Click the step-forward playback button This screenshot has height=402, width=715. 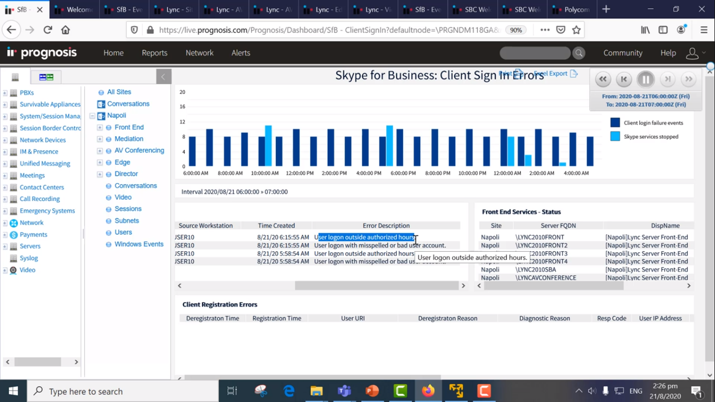click(667, 79)
